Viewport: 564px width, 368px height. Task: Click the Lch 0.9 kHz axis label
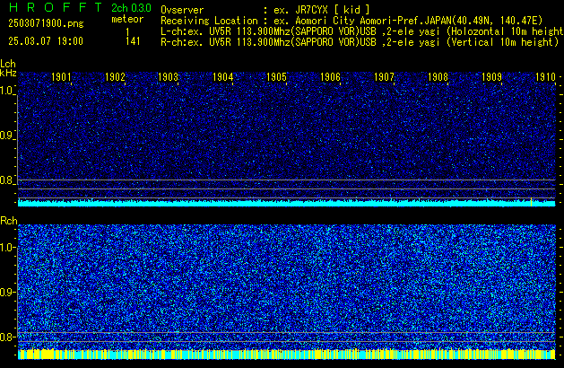(6, 136)
